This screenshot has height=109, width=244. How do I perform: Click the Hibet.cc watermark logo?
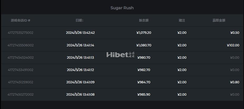[121, 55]
